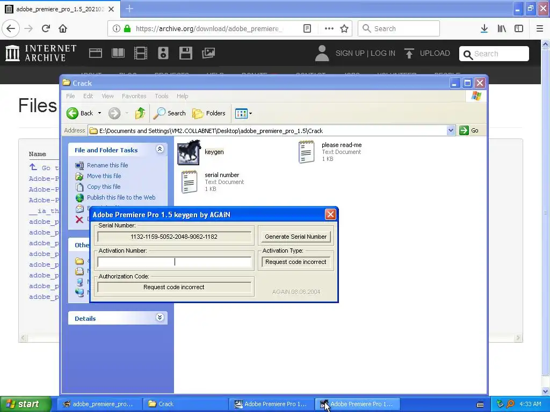Toggle reader view in the address bar
This screenshot has height=412, width=550.
[307, 28]
